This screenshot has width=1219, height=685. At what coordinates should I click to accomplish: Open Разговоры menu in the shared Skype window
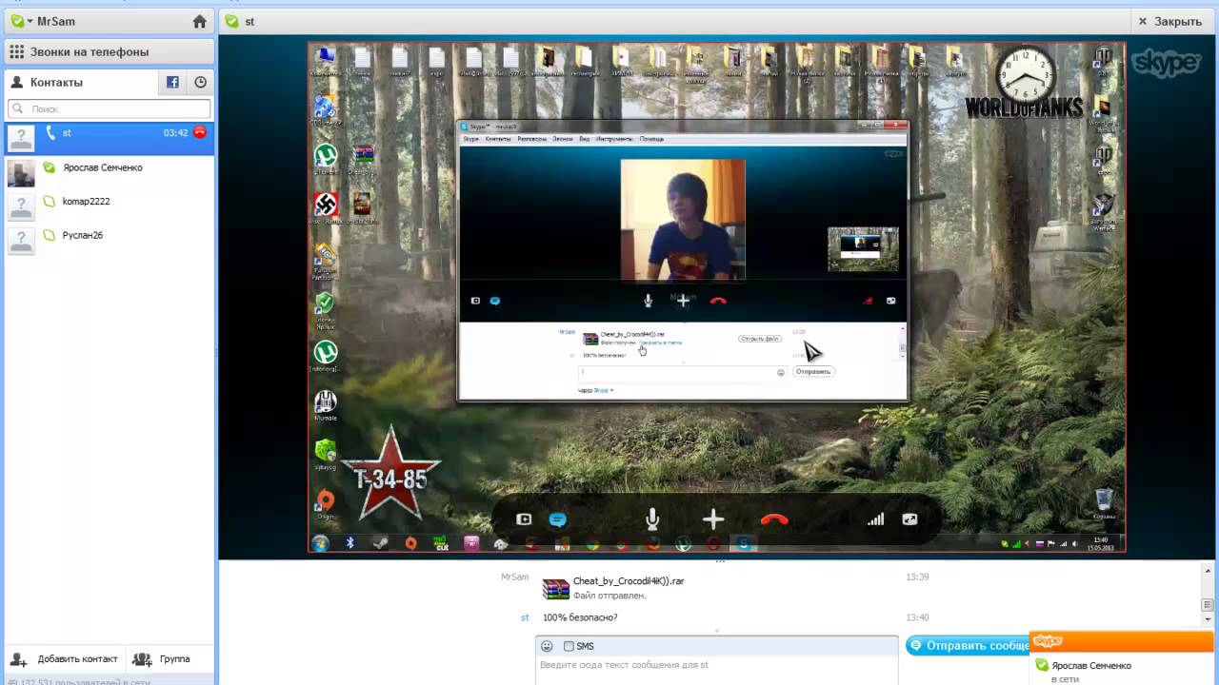point(531,139)
